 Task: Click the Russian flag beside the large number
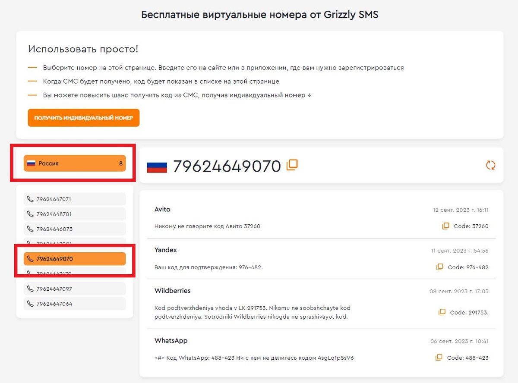coord(157,166)
